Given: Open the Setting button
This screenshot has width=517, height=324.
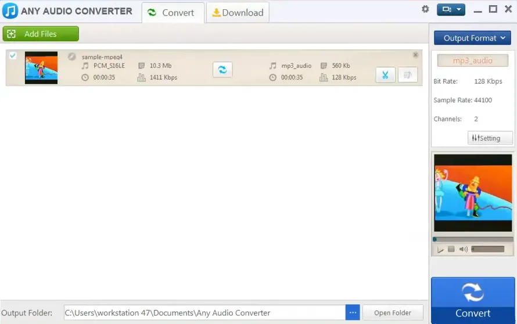Looking at the screenshot, I should [490, 138].
